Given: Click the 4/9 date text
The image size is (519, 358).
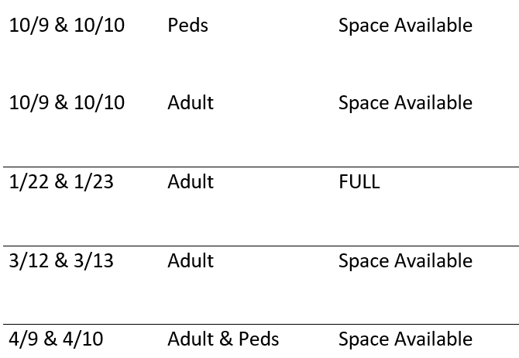Looking at the screenshot, I should coord(24,339).
